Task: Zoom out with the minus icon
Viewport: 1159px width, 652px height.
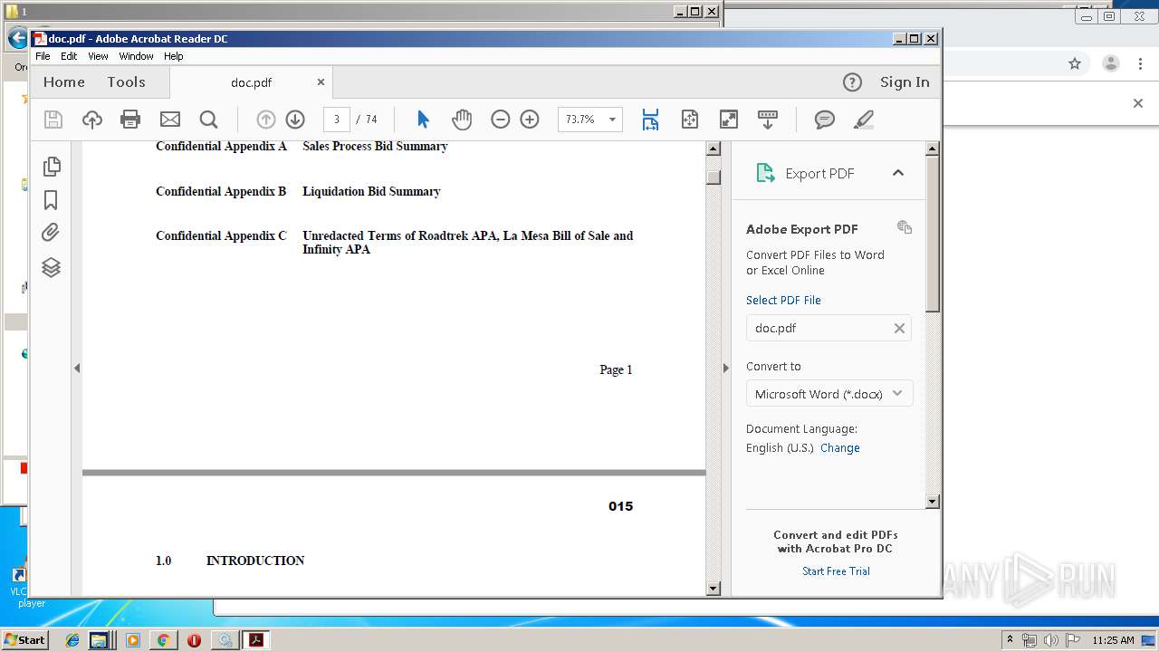Action: pyautogui.click(x=501, y=120)
